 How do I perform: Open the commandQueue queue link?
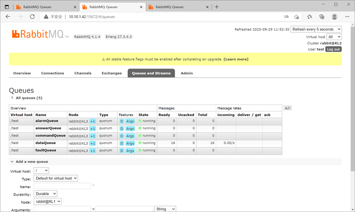50,135
